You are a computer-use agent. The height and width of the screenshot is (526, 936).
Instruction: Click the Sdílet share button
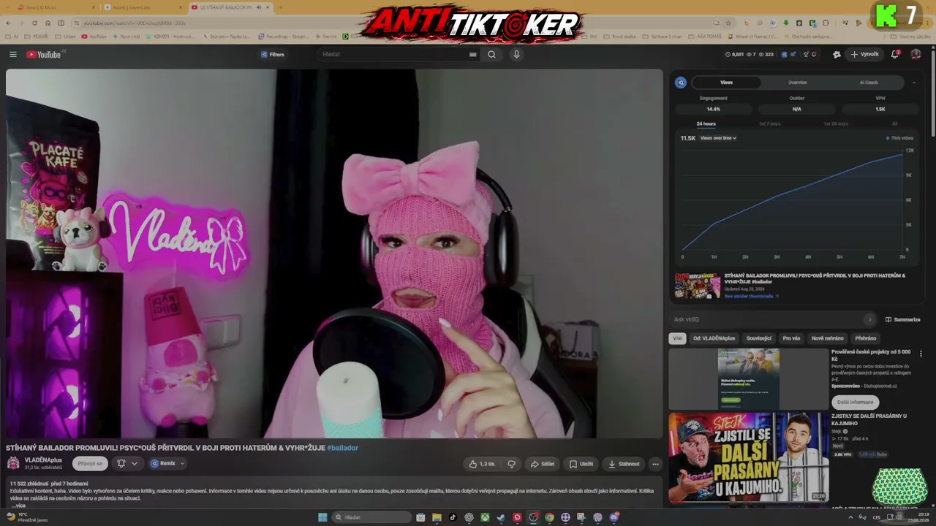point(543,464)
